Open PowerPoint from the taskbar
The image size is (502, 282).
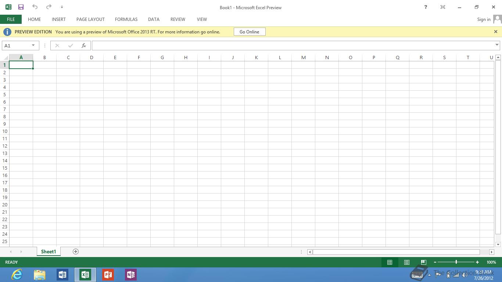tap(108, 275)
